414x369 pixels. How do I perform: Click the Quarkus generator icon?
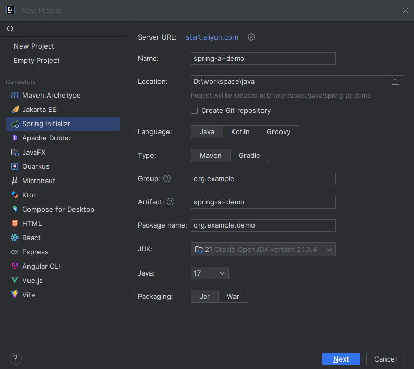click(15, 167)
